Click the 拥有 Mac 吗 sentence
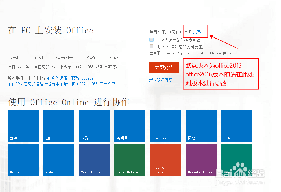The height and width of the screenshot is (192, 281). [63, 67]
